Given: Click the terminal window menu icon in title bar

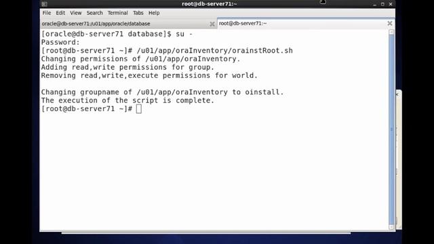Looking at the screenshot, I should pos(44,4).
